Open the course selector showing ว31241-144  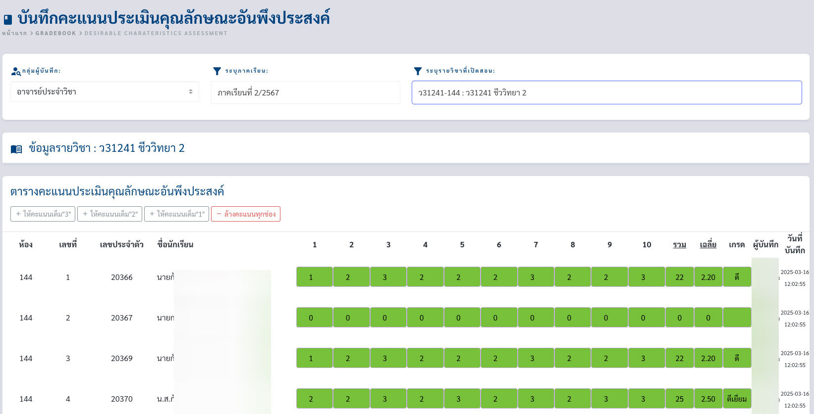(x=606, y=92)
